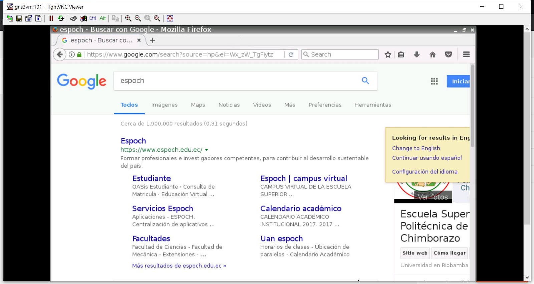Send Ctrl+Alt+Del to the remote host
Screen dimensions: 534x284
tap(74, 18)
